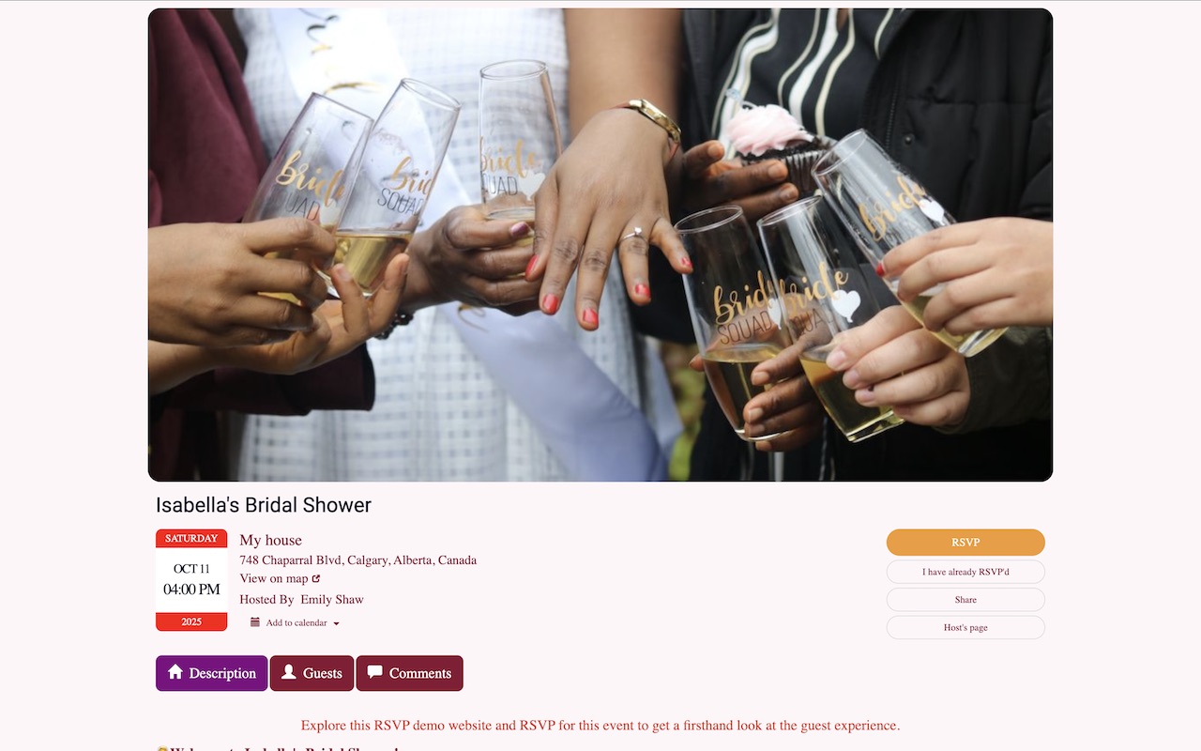
Task: Select 'I have already RSVP'd'
Action: (965, 572)
